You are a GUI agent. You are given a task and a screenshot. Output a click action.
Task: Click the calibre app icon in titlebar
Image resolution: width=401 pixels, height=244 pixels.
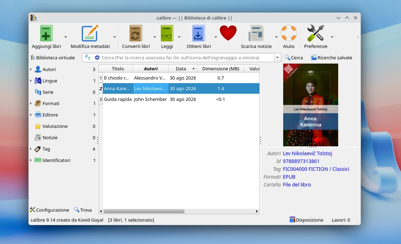pos(34,18)
